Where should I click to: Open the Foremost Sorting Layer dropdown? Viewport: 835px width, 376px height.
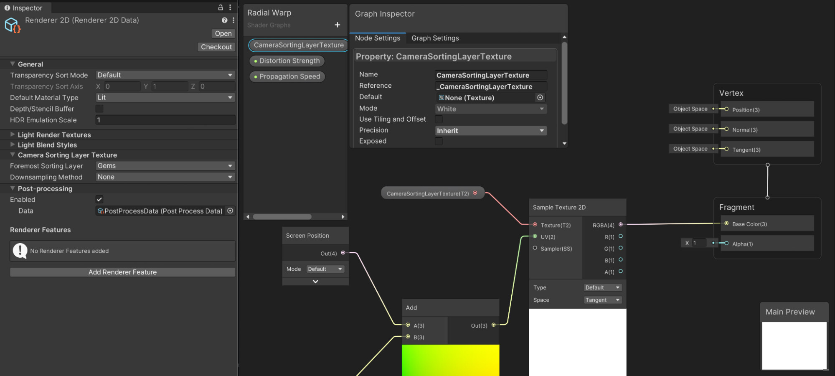[165, 166]
